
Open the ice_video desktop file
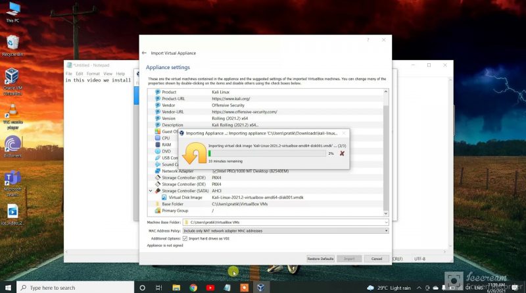(x=12, y=215)
